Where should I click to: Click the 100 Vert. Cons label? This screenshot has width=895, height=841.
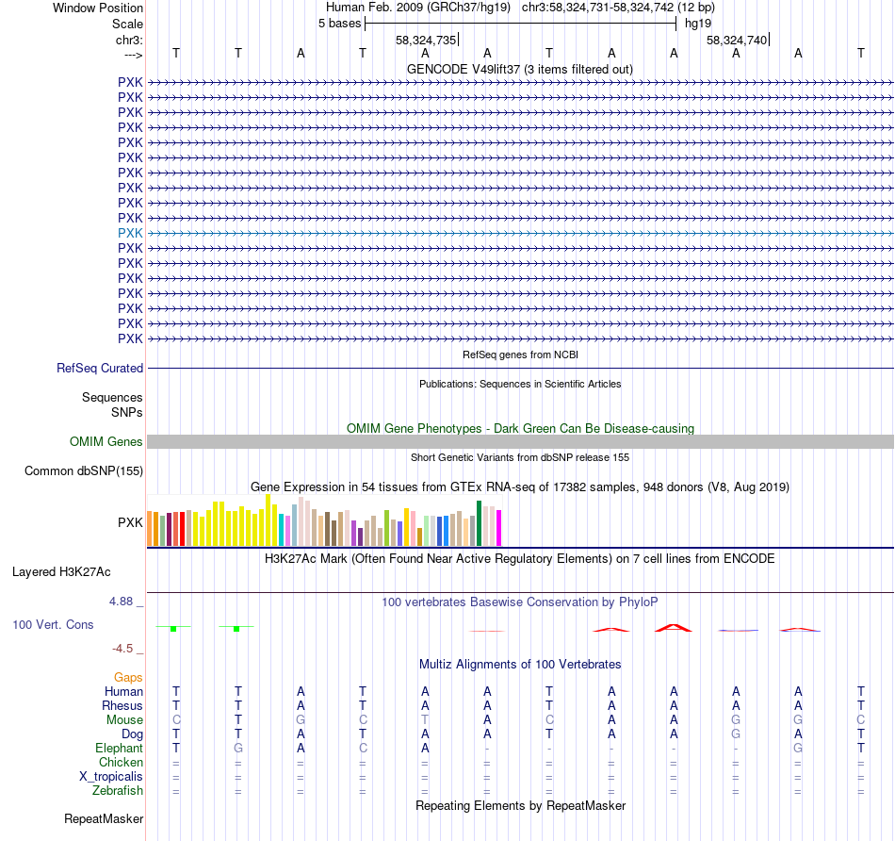(53, 624)
